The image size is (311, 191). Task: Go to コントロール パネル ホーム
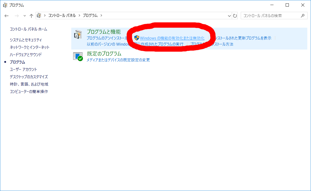tap(29, 29)
